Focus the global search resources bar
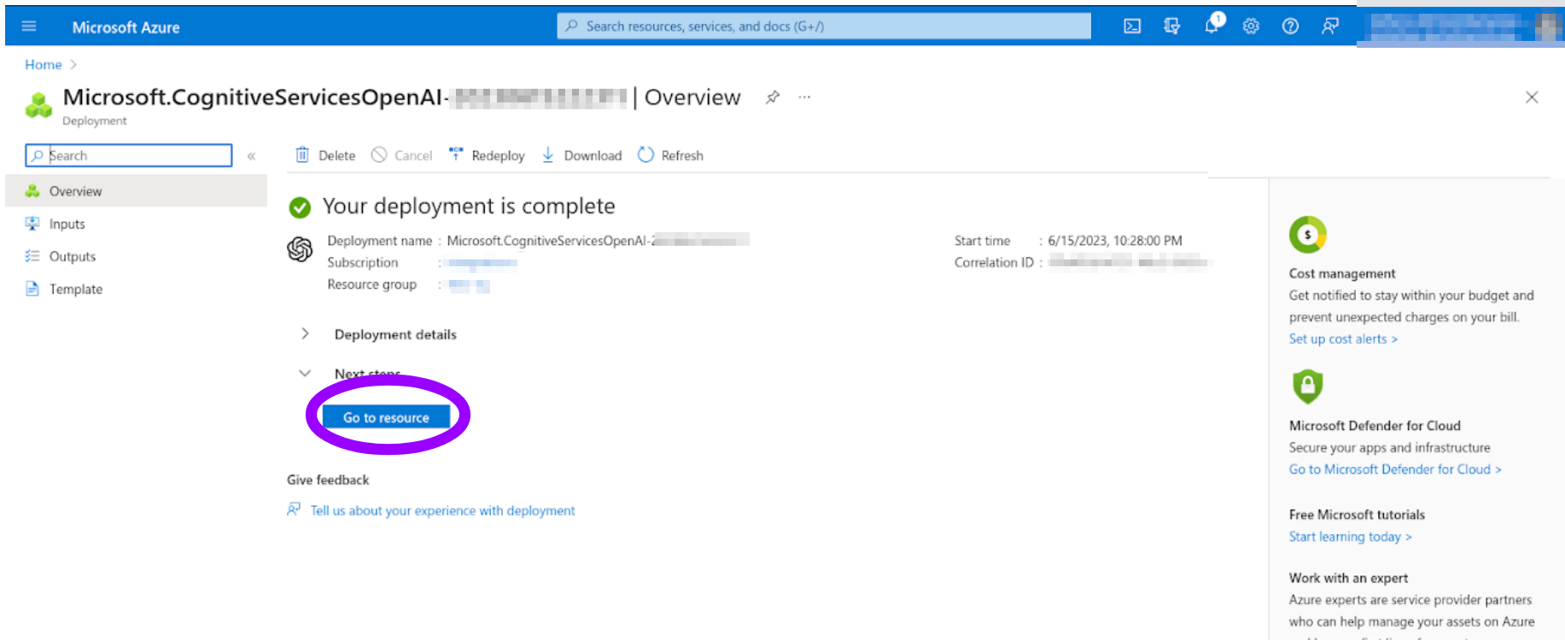This screenshot has width=1565, height=640. pyautogui.click(x=824, y=26)
